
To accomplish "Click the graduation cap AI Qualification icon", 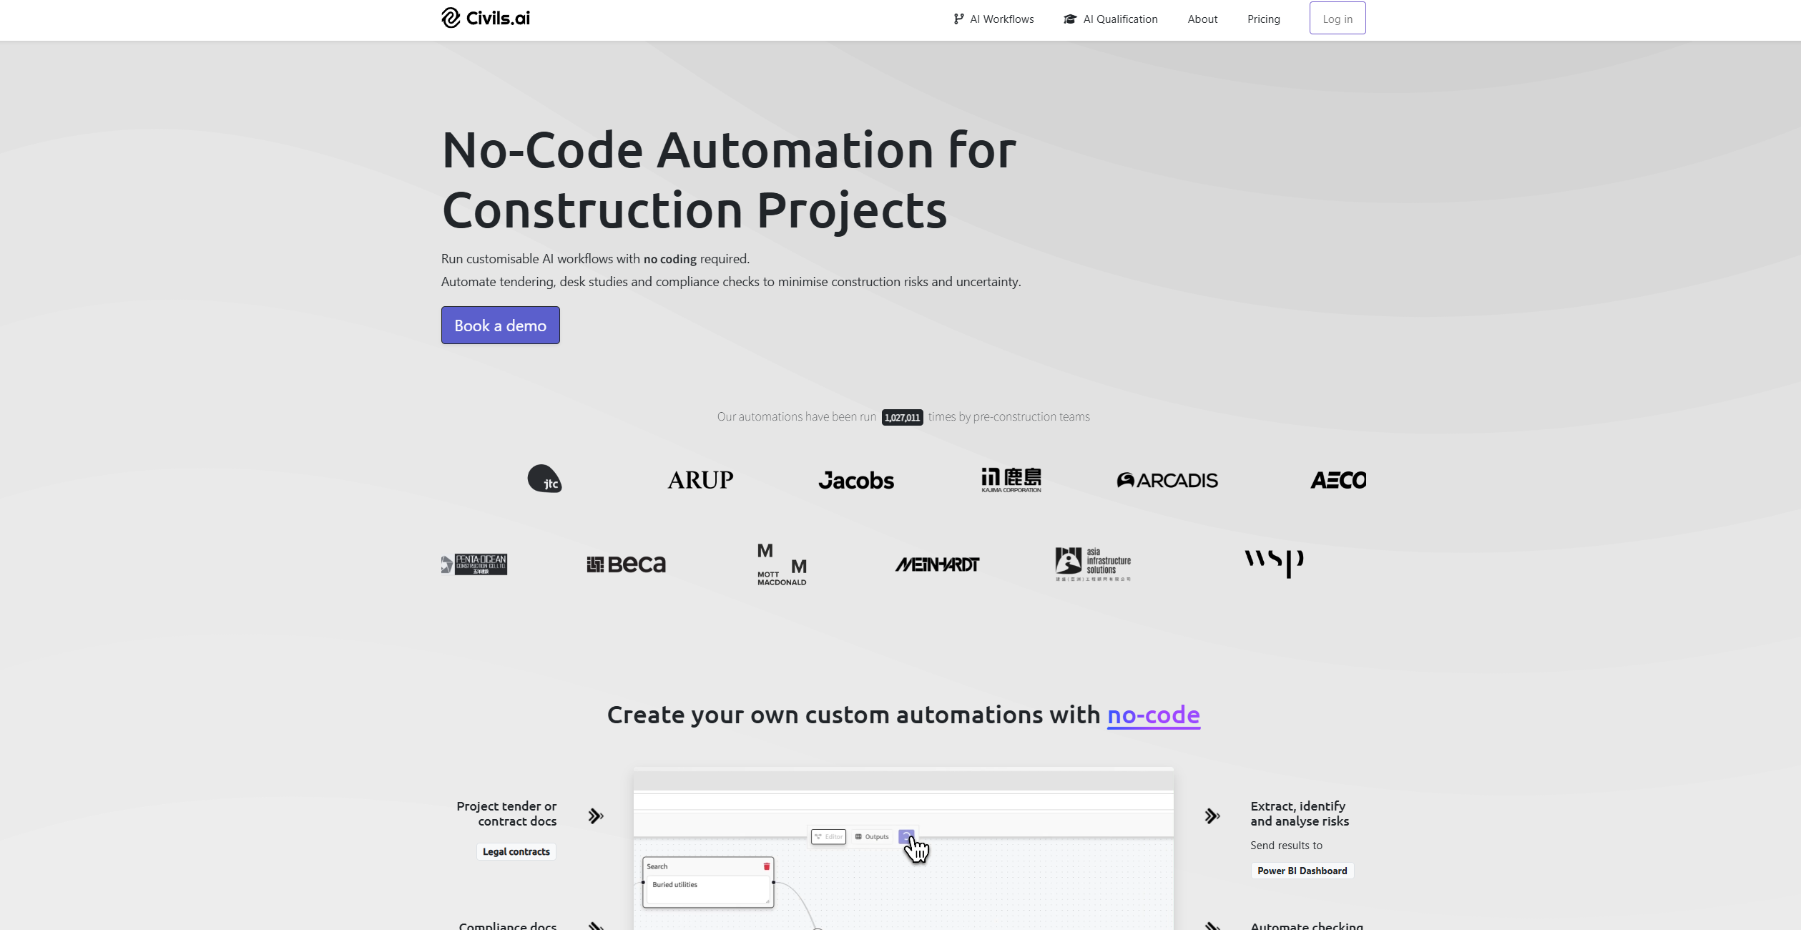I will pyautogui.click(x=1069, y=19).
